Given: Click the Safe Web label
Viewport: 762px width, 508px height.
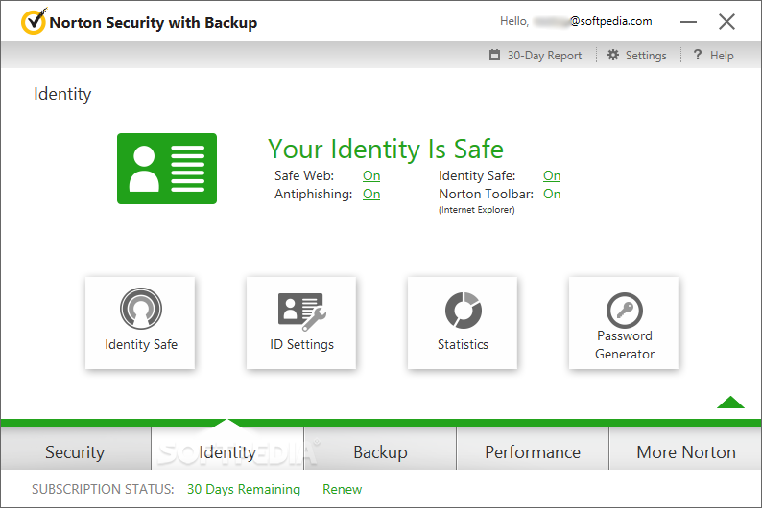Looking at the screenshot, I should (x=304, y=175).
